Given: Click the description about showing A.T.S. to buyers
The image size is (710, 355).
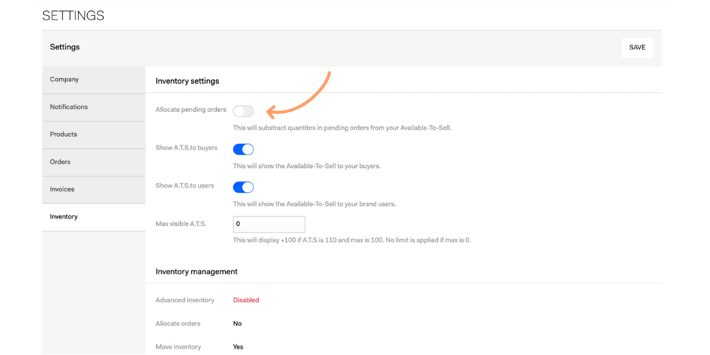Looking at the screenshot, I should click(307, 166).
